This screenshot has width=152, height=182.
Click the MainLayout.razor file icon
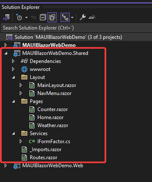[x=32, y=85]
